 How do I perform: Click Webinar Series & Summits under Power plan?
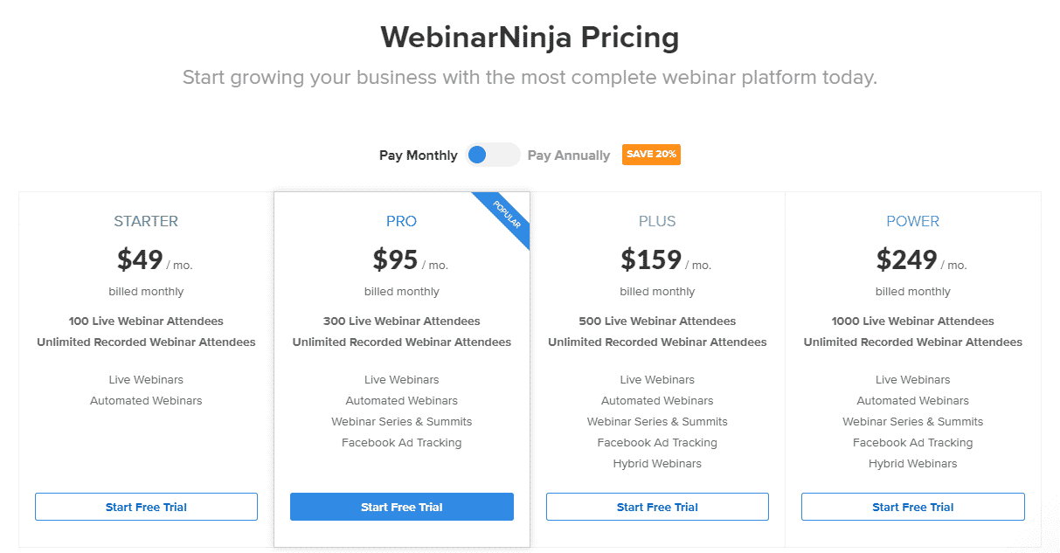click(913, 422)
